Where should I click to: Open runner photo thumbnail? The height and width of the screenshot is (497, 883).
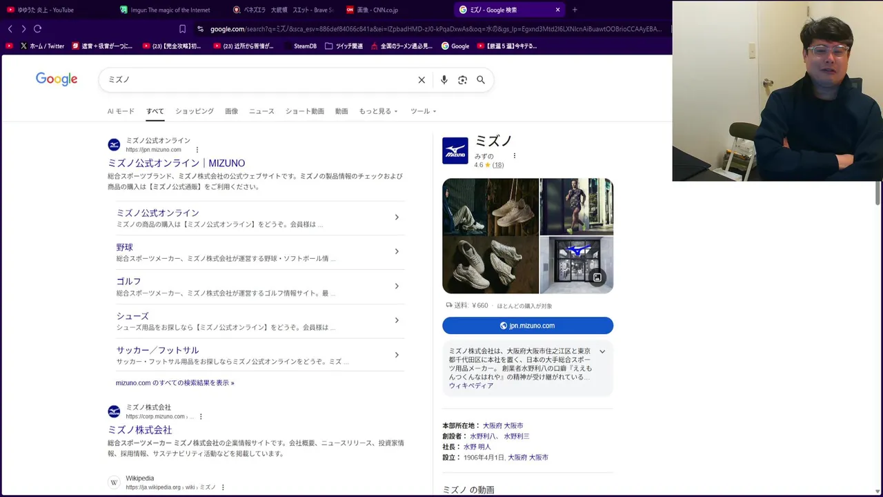click(577, 206)
